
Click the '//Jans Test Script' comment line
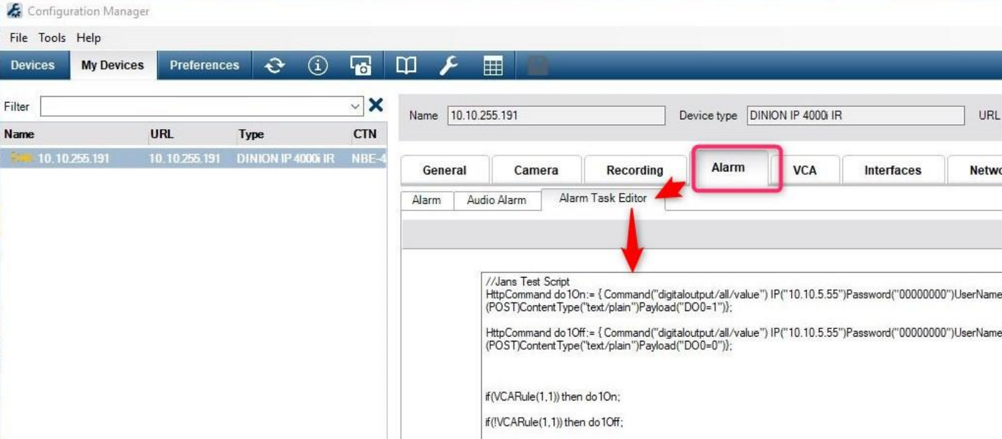[527, 281]
